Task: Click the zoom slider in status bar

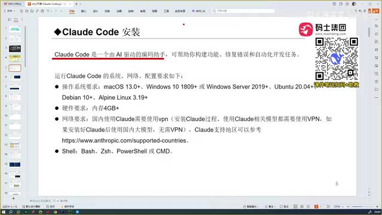Action: coord(362,207)
